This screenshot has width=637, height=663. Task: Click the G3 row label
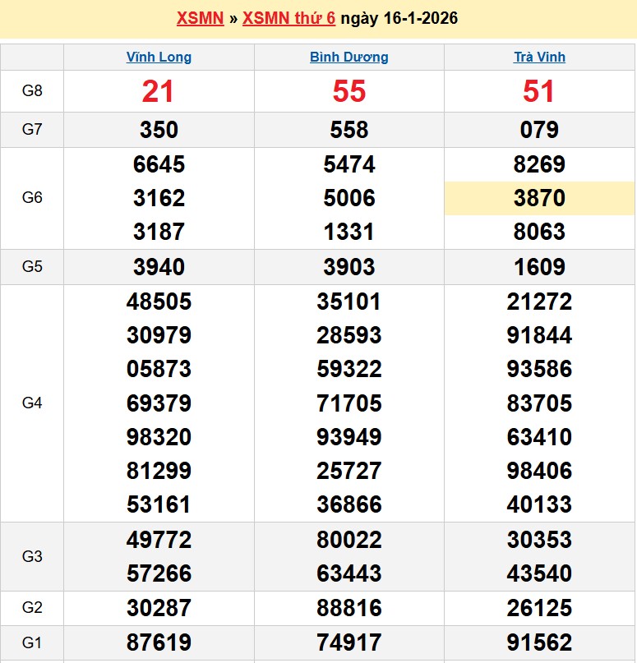coord(32,556)
